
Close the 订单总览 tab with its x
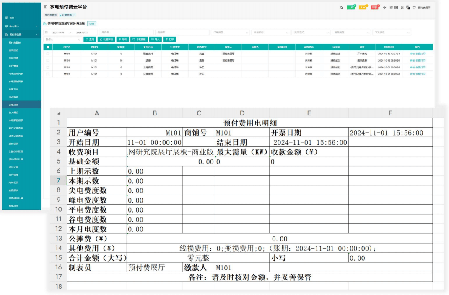(74, 15)
